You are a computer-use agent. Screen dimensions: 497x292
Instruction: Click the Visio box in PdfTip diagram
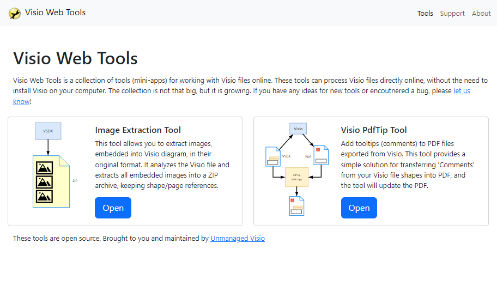(x=298, y=129)
